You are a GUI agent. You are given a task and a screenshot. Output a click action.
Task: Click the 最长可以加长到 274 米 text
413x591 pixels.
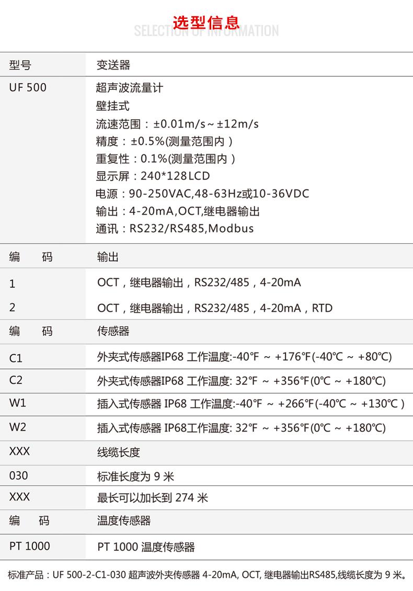[x=152, y=497]
